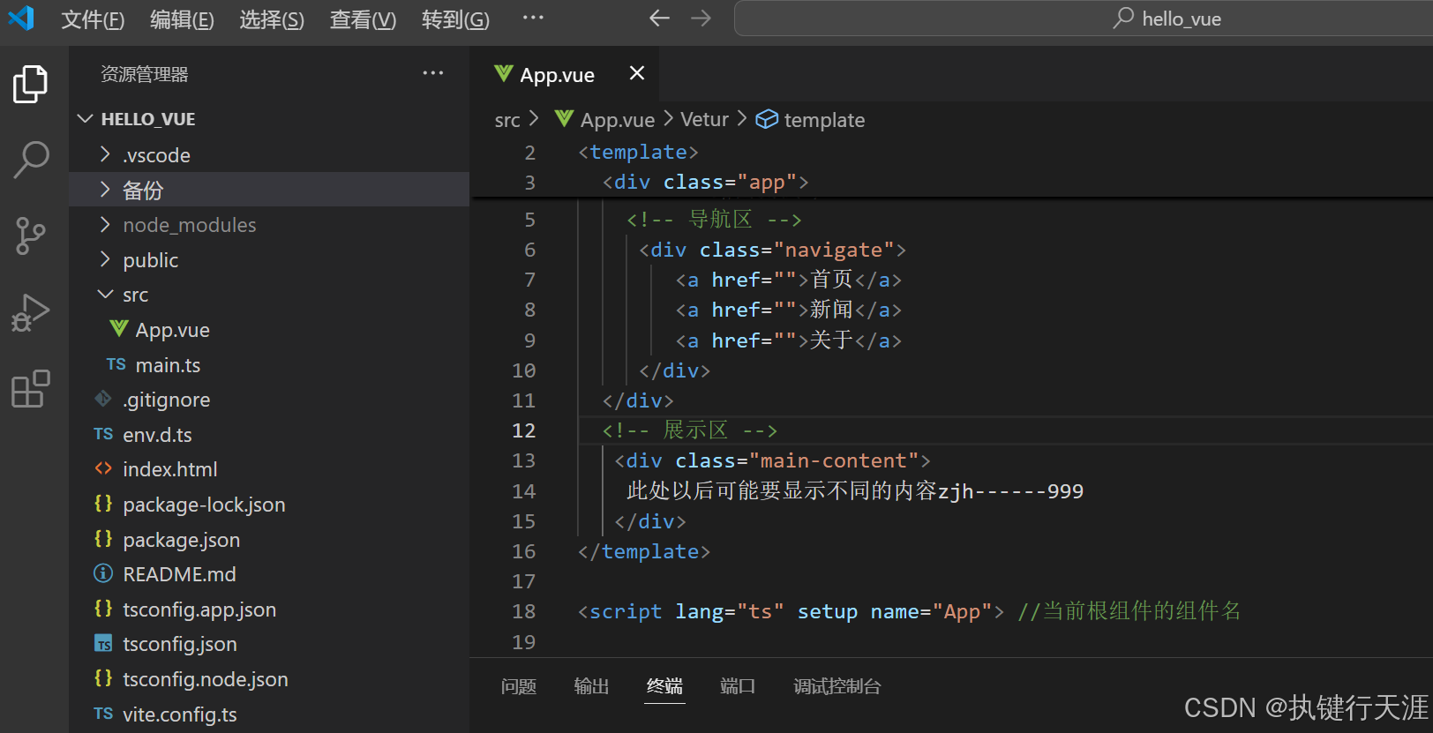The height and width of the screenshot is (733, 1433).
Task: Click the App.vue breadcrumb segment
Action: tap(618, 120)
